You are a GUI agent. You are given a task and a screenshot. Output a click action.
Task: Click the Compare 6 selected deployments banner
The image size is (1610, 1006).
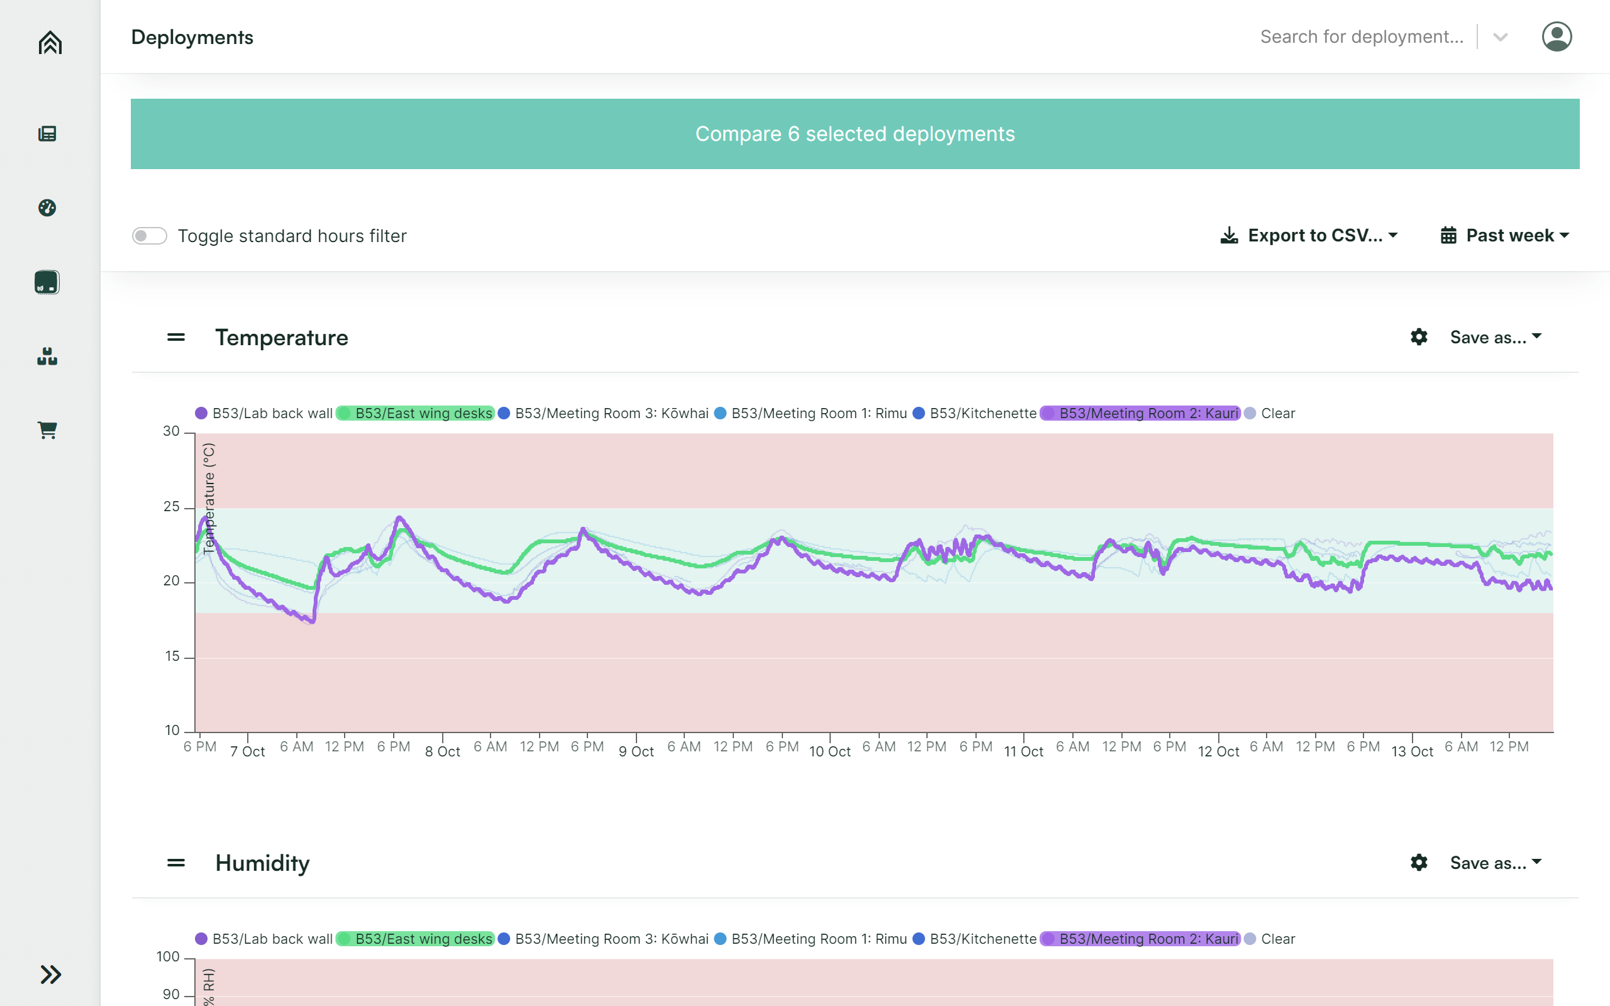[x=854, y=134]
